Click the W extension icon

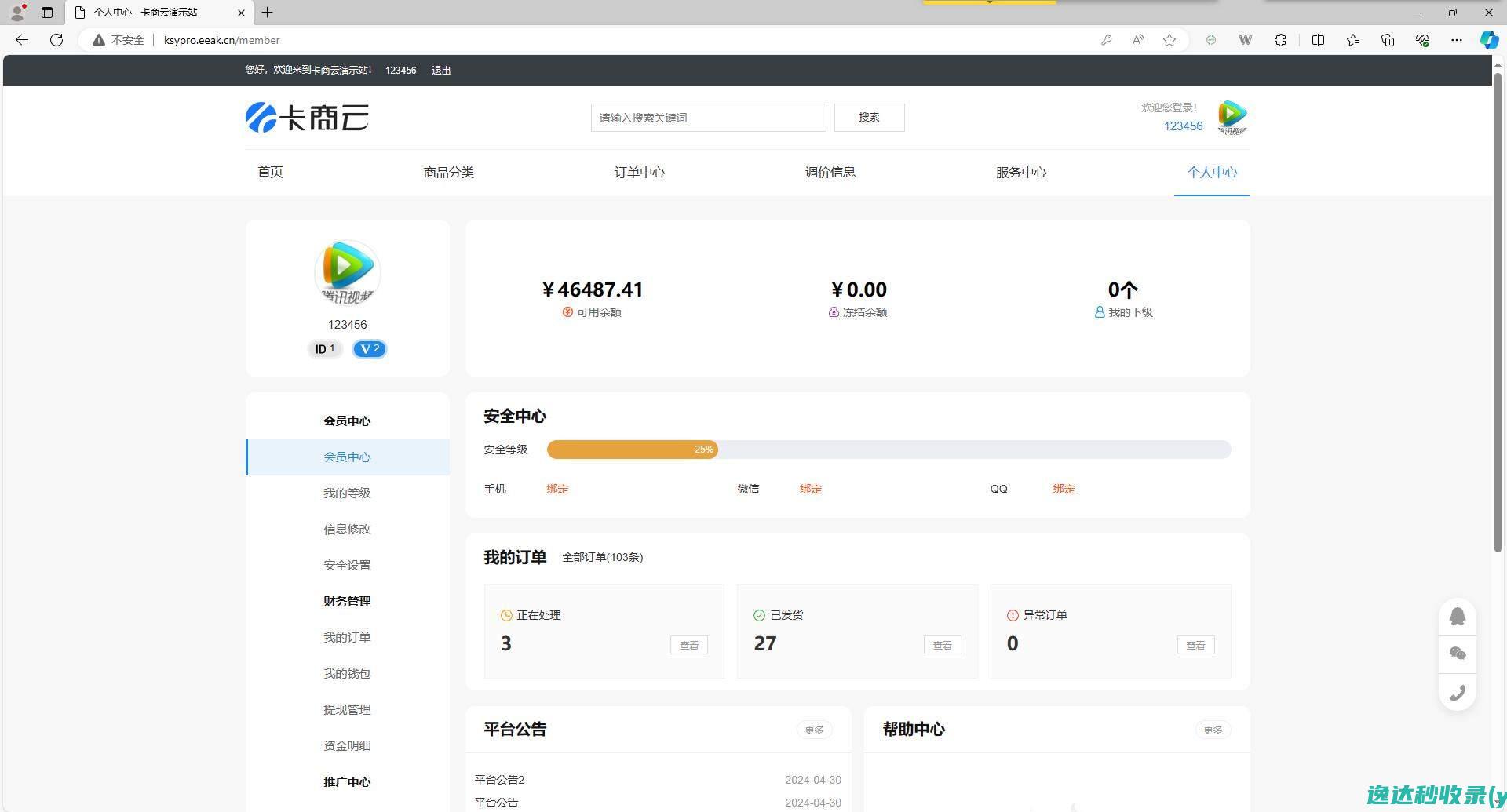pos(1245,40)
